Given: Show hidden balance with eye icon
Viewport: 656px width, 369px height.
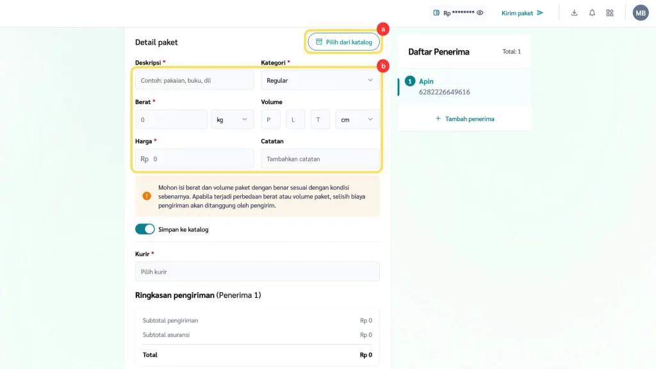Looking at the screenshot, I should [x=480, y=13].
